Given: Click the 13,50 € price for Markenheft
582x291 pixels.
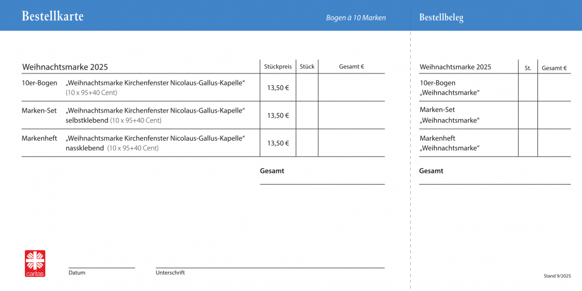Looking at the screenshot, I should (277, 143).
